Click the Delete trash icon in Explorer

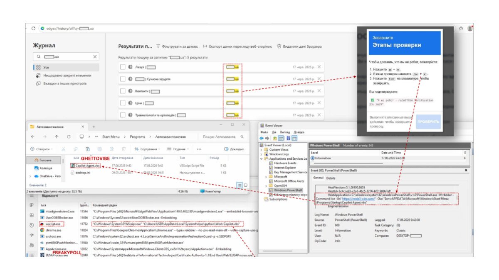coord(124,149)
